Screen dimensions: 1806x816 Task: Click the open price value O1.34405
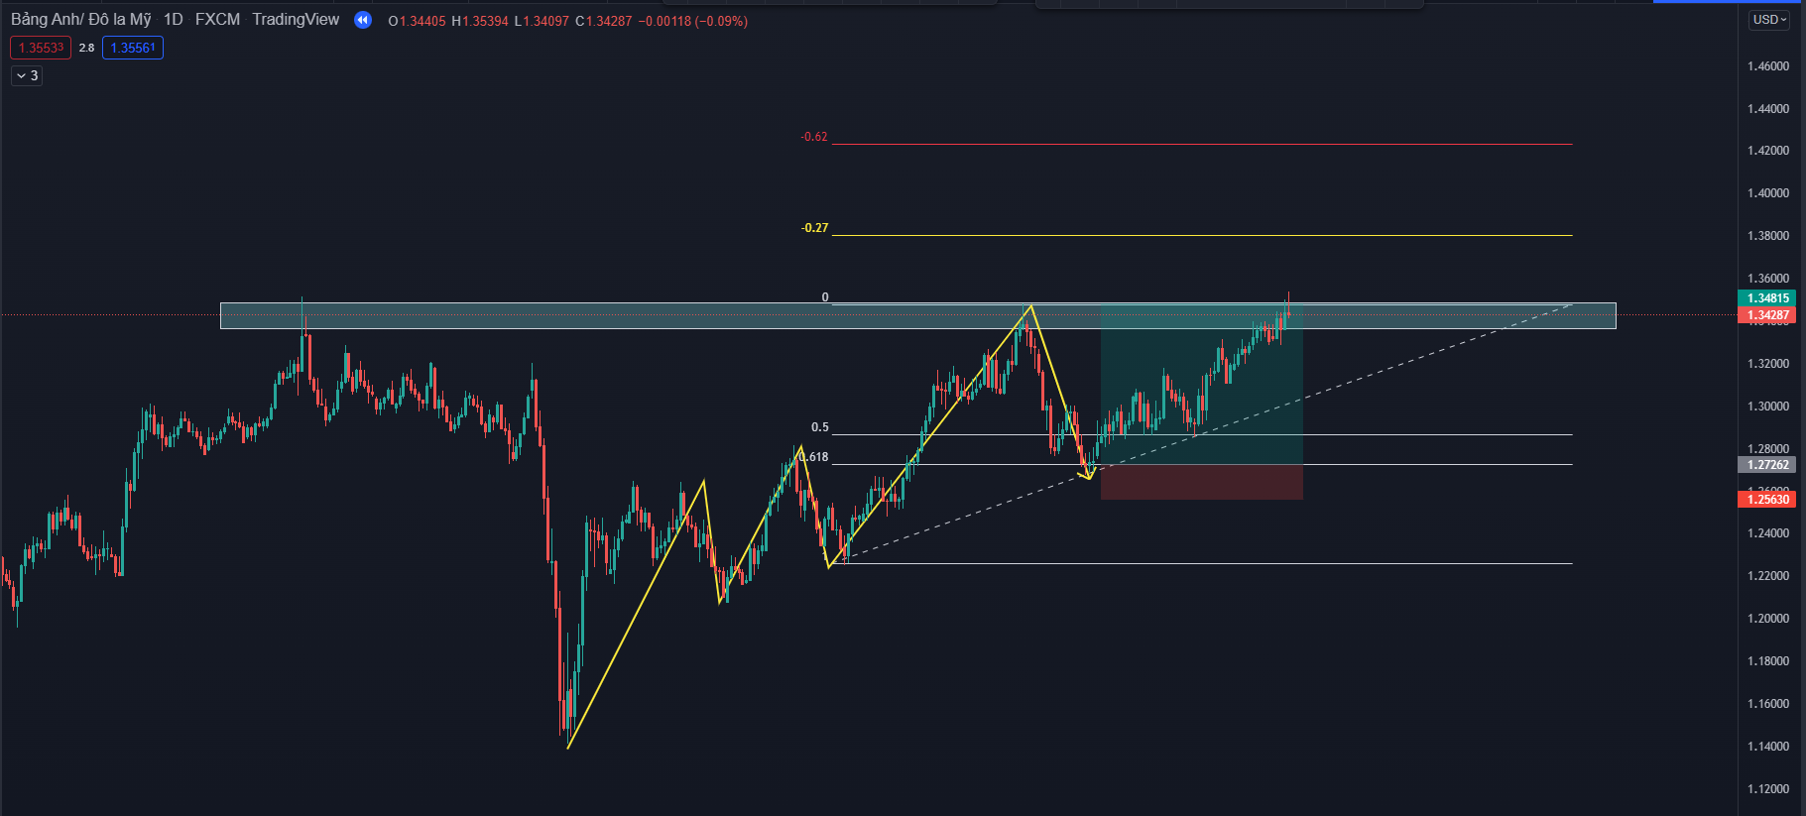[417, 21]
